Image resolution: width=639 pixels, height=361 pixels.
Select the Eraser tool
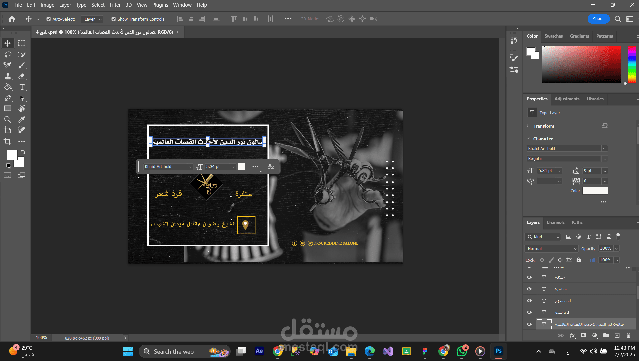[x=22, y=76]
